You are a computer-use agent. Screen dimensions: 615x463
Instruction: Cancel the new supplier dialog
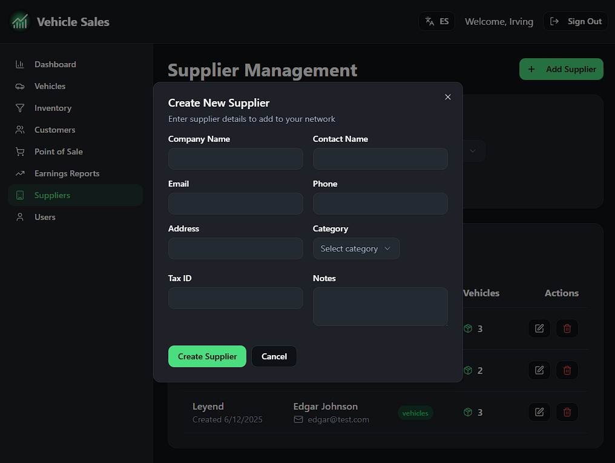[x=274, y=356]
